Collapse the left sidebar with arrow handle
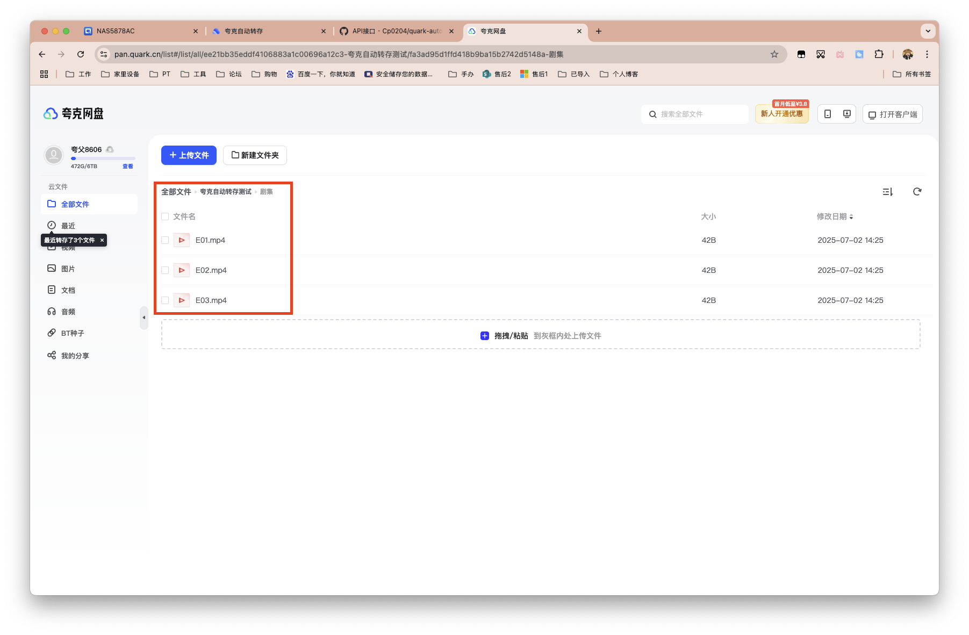This screenshot has height=635, width=969. pos(143,317)
